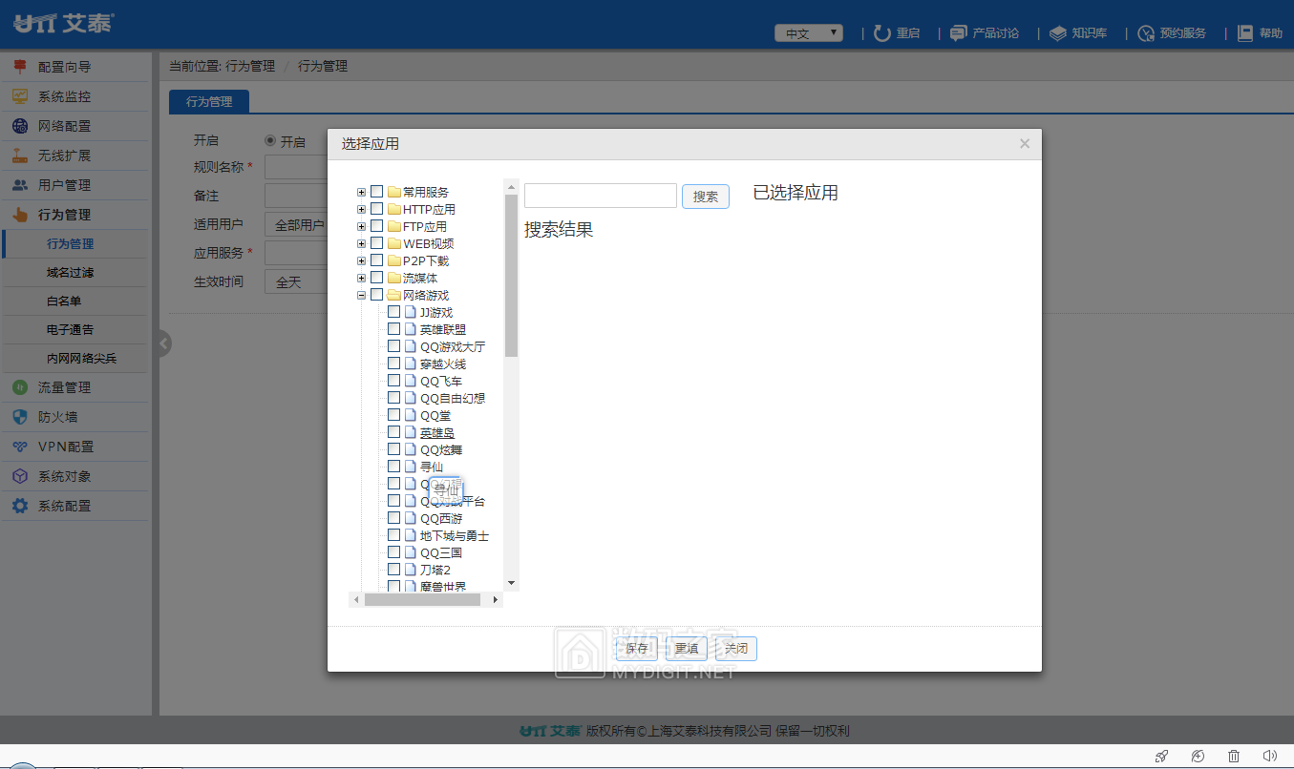Click the 无线扩展 router icon in sidebar
This screenshot has height=769, width=1294.
(20, 156)
